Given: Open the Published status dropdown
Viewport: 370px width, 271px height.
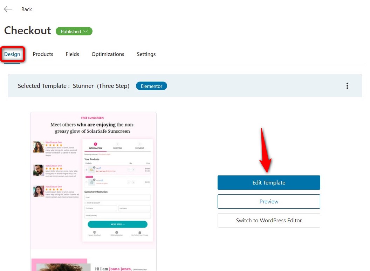Looking at the screenshot, I should pyautogui.click(x=74, y=31).
